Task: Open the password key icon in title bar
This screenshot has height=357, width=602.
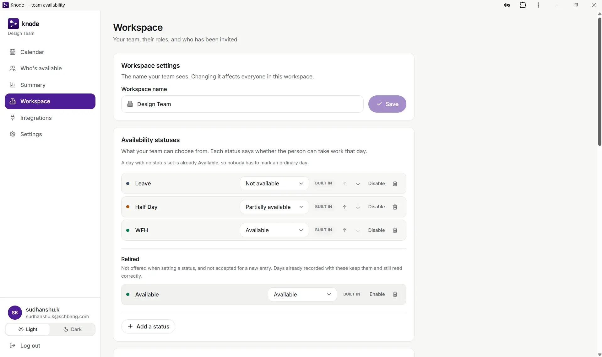Action: [x=507, y=5]
